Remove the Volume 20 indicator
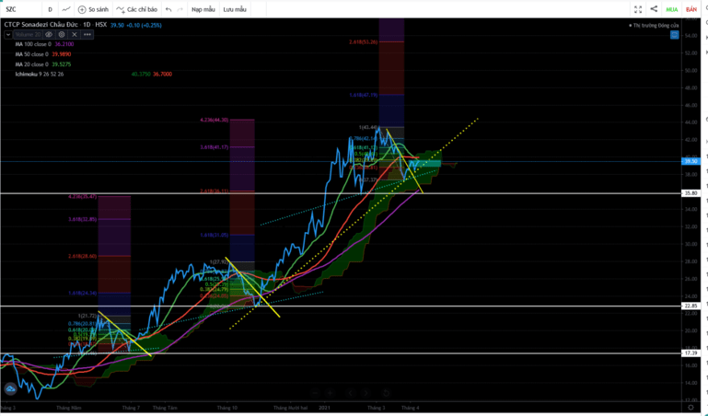Screen dimensions: 708x416 (x=75, y=34)
